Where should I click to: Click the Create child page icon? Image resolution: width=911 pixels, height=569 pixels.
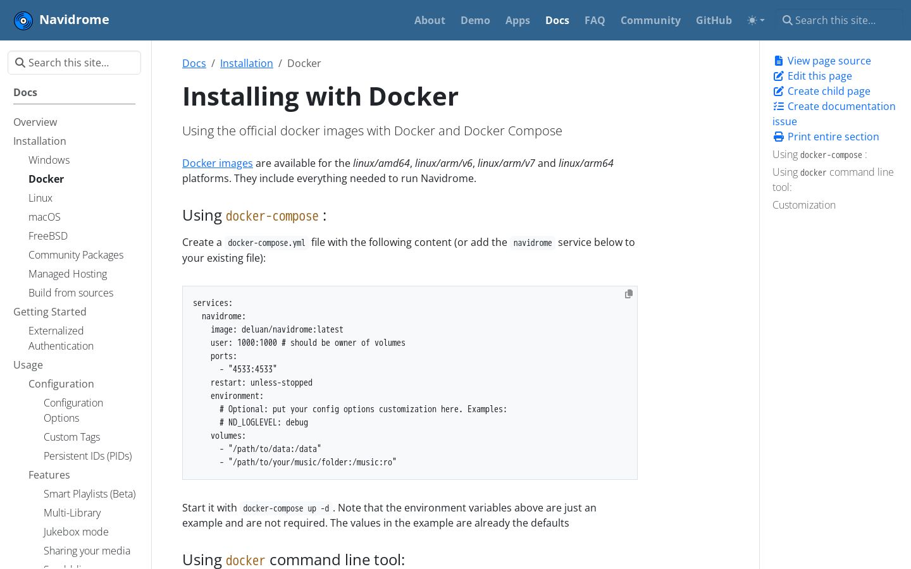(x=779, y=91)
